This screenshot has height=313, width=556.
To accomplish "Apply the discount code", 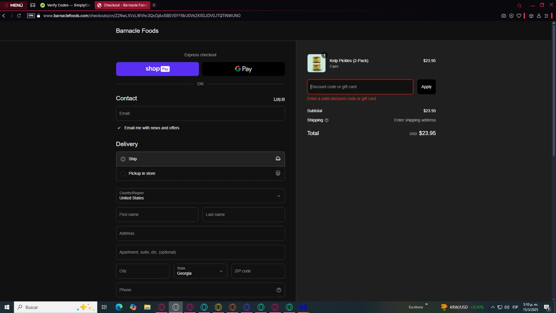I will 426,87.
